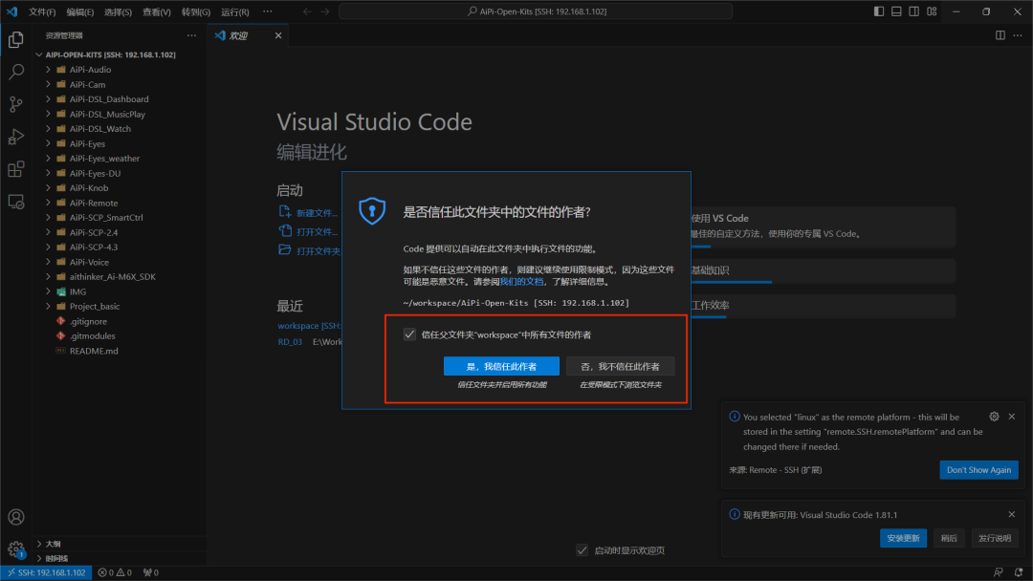Toggle the secondary sidebar layout icon

(913, 11)
